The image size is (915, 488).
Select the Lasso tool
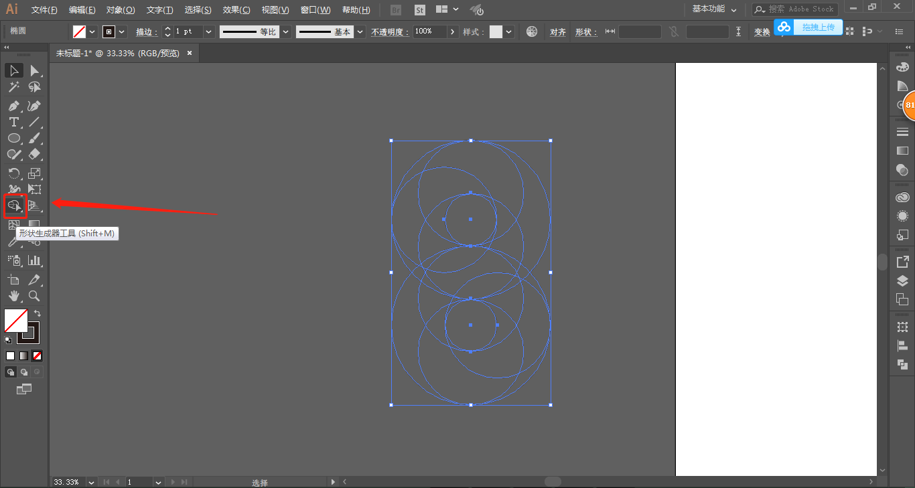(x=35, y=87)
